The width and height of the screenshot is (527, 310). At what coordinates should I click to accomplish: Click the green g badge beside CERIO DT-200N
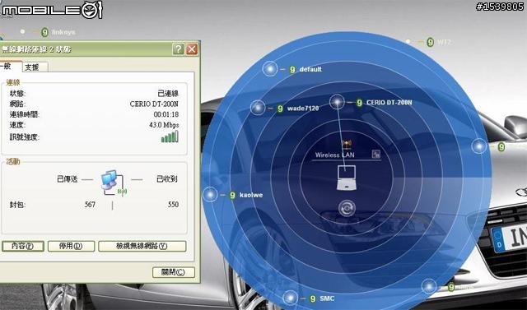[x=359, y=103]
